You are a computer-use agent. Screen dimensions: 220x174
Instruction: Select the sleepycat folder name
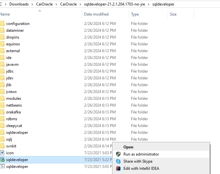click(x=14, y=126)
